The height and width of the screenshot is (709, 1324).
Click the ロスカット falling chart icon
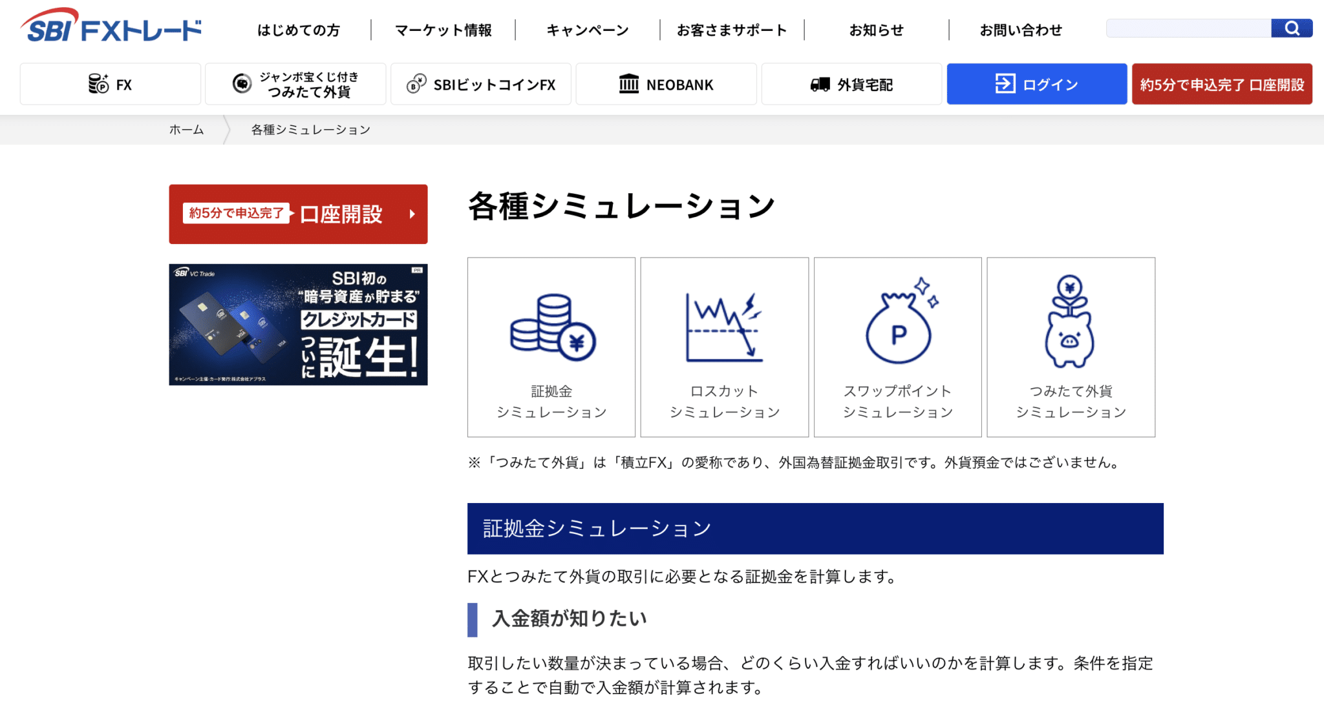tap(724, 327)
